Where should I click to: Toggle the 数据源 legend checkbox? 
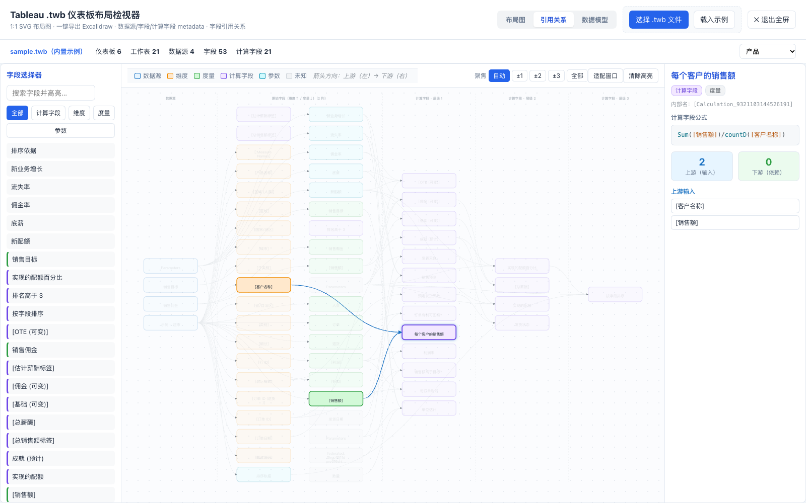138,76
